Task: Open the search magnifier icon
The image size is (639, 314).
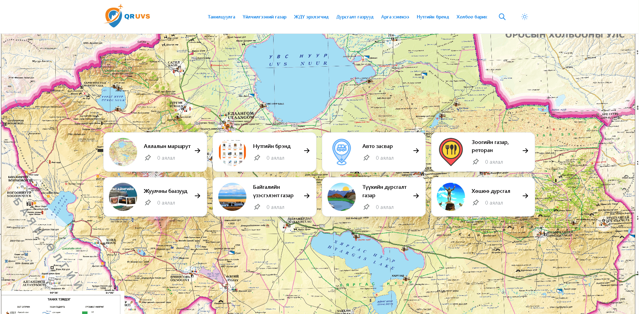Action: coord(502,17)
